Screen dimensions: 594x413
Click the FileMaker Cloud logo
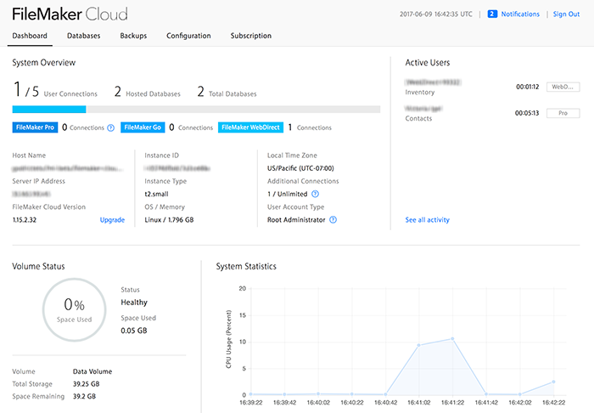pos(70,14)
